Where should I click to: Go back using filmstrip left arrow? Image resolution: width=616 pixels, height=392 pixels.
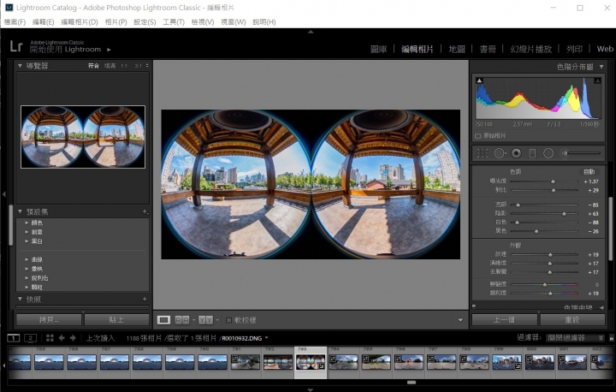coord(62,338)
